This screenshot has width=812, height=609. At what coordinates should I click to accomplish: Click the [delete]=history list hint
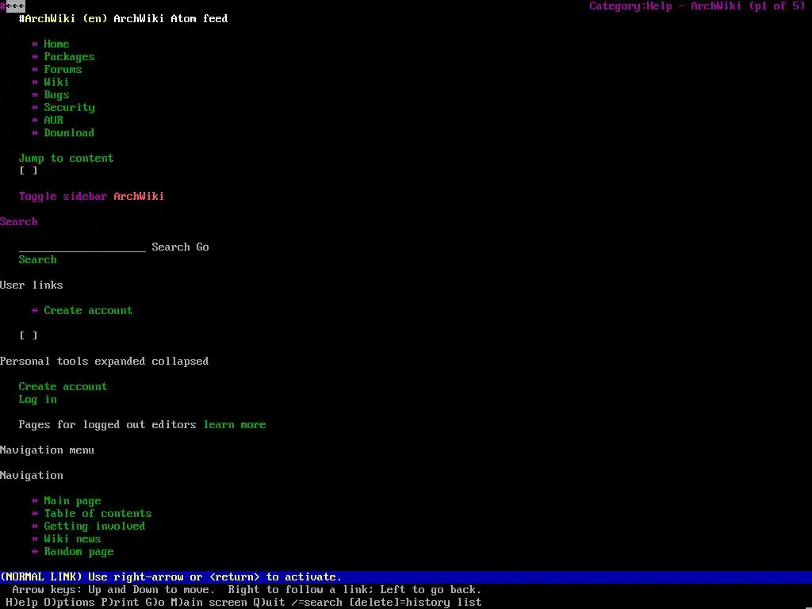click(416, 603)
